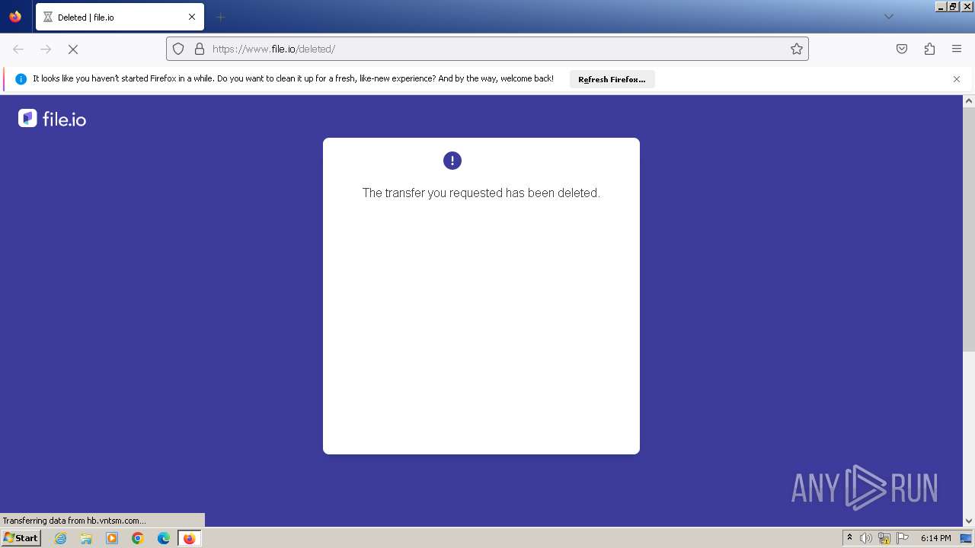Click the exclamation alert icon

[452, 161]
